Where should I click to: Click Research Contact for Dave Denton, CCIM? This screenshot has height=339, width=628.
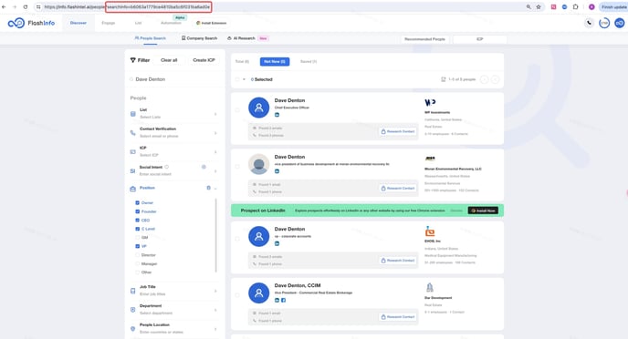tap(397, 317)
